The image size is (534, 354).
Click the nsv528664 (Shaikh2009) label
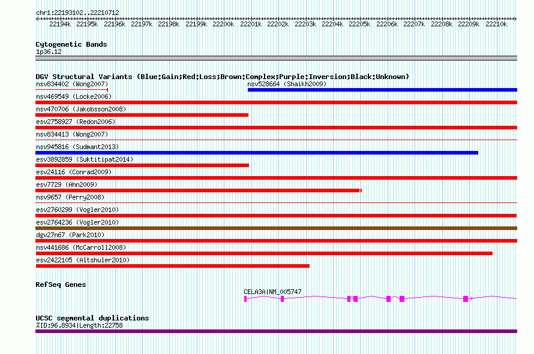click(287, 84)
